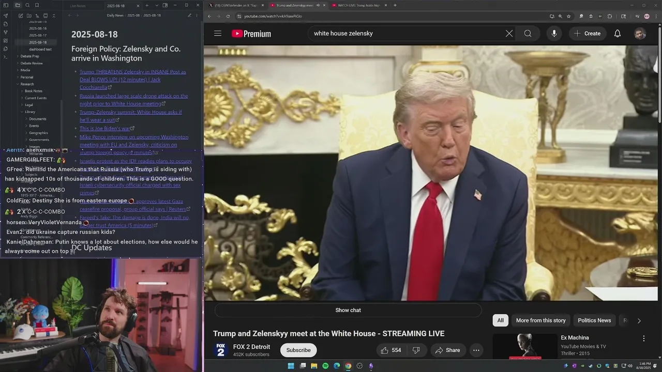The height and width of the screenshot is (372, 662).
Task: Switch to the OSINTdefender X browser tab
Action: click(235, 5)
